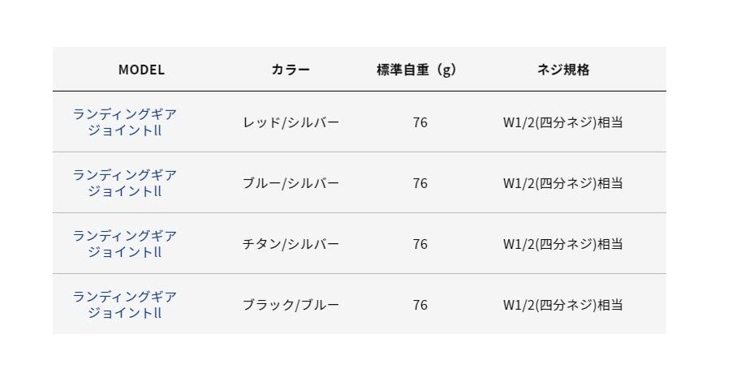
Task: Click weight value 76 in ブラック/ブルー row
Action: click(420, 305)
